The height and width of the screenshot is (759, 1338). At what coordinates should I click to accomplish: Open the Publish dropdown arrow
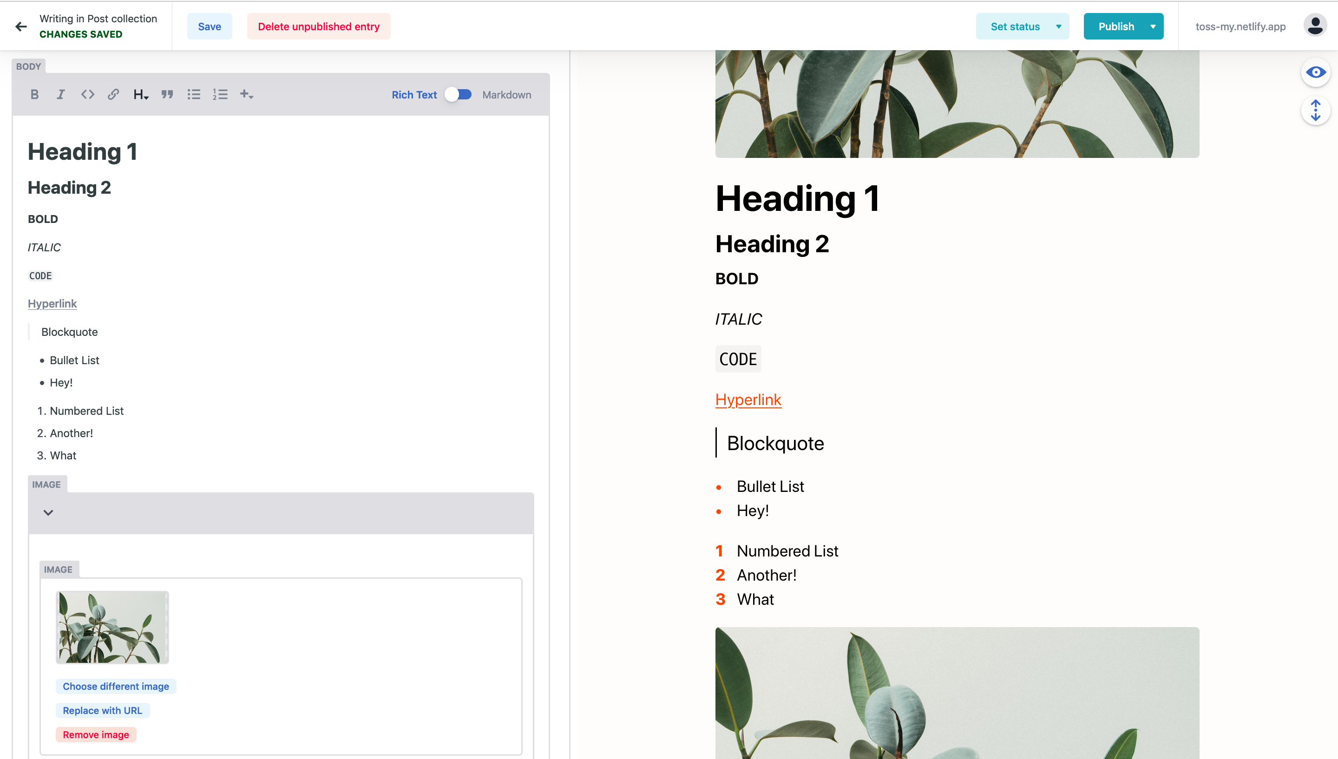(x=1154, y=26)
